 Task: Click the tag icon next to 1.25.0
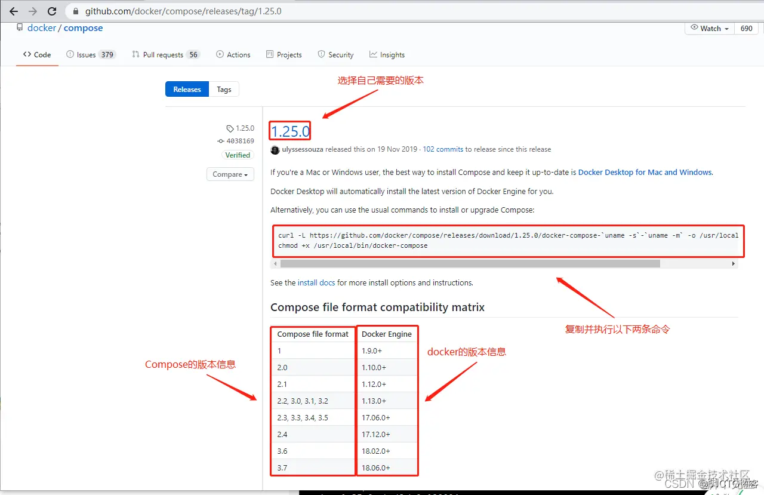[230, 128]
